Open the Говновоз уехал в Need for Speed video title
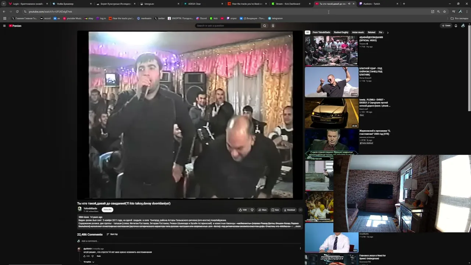Image resolution: width=471 pixels, height=265 pixels. coord(373,257)
